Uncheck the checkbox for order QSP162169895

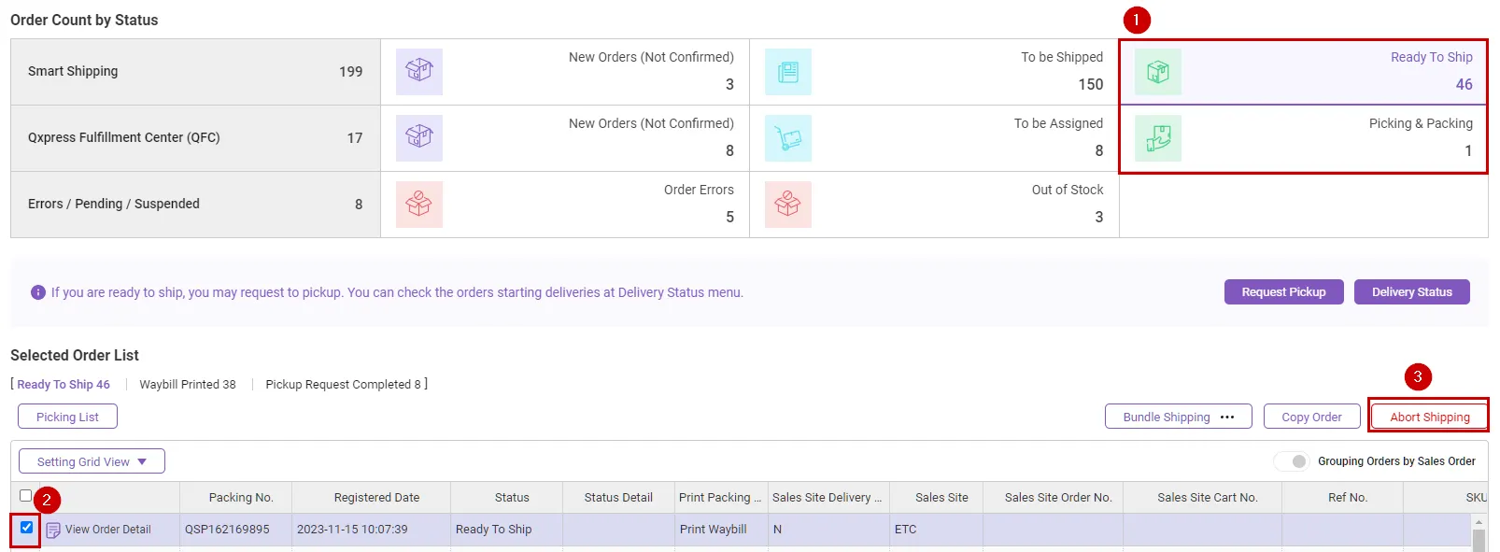point(26,528)
